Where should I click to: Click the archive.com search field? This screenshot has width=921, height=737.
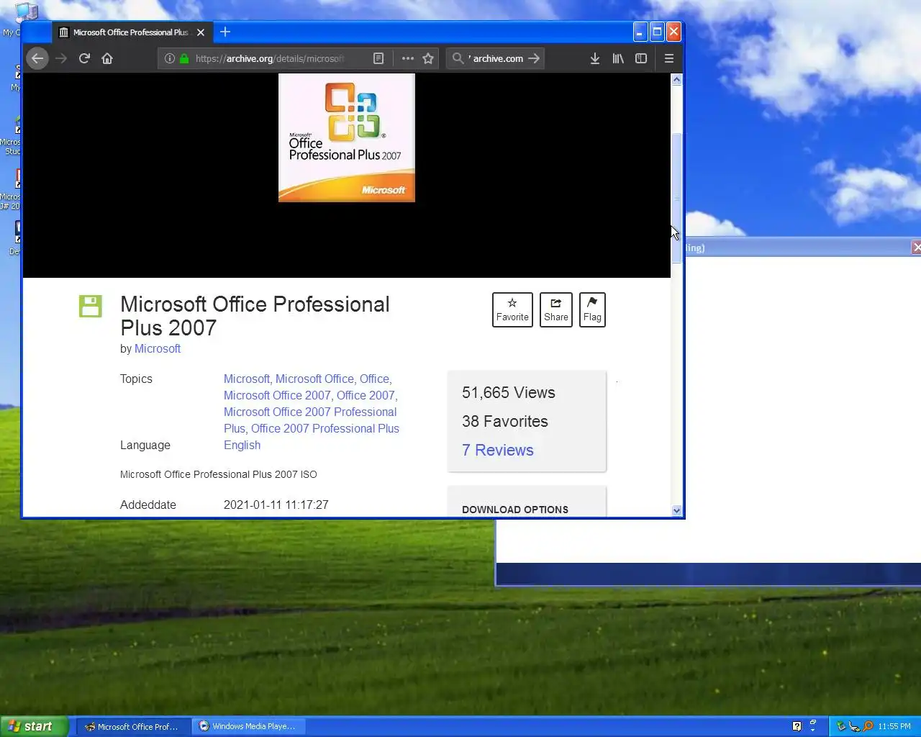pyautogui.click(x=496, y=58)
